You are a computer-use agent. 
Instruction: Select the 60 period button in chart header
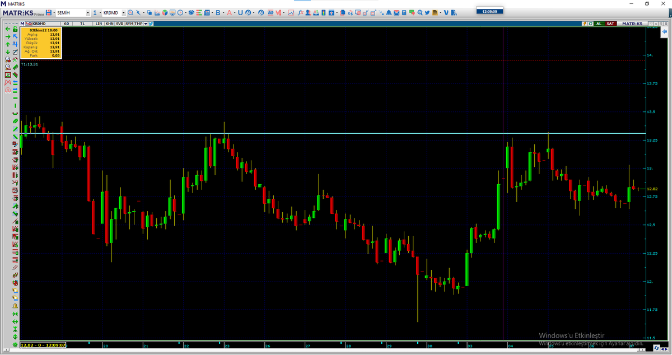pos(67,24)
